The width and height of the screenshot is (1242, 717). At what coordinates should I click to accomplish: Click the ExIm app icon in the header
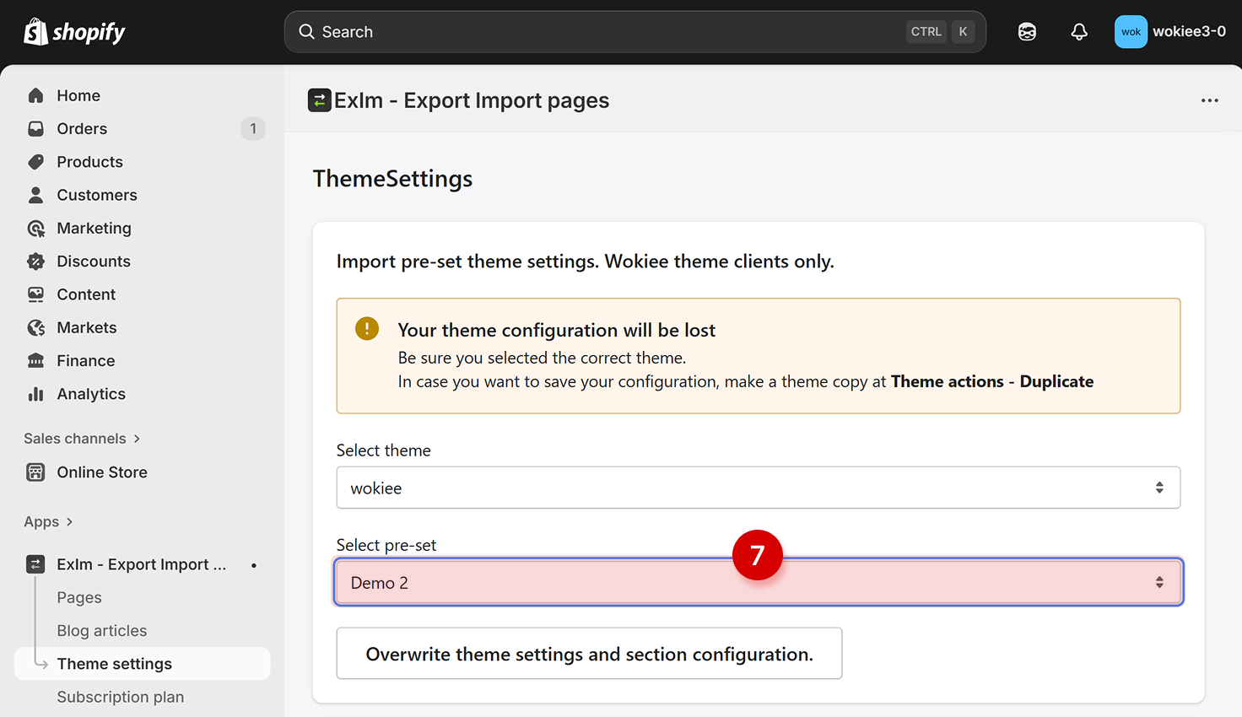(x=319, y=100)
